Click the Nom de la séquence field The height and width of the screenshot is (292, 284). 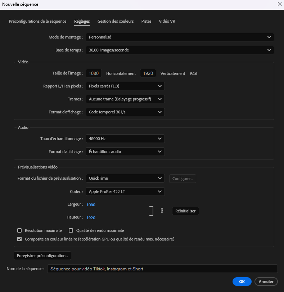[x=162, y=269]
